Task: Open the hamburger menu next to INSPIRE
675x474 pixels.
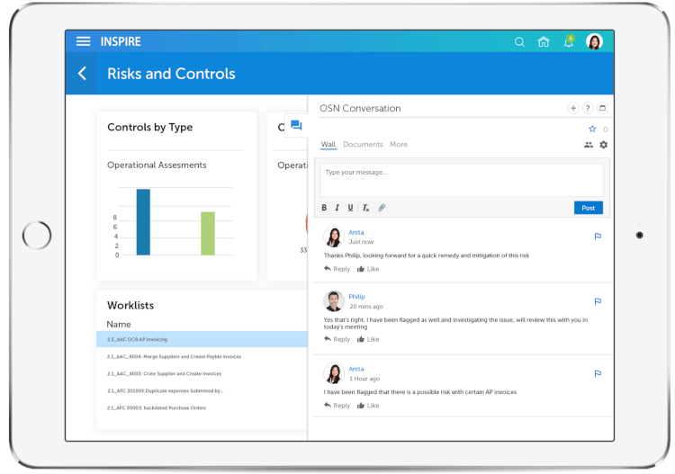Action: coord(83,41)
